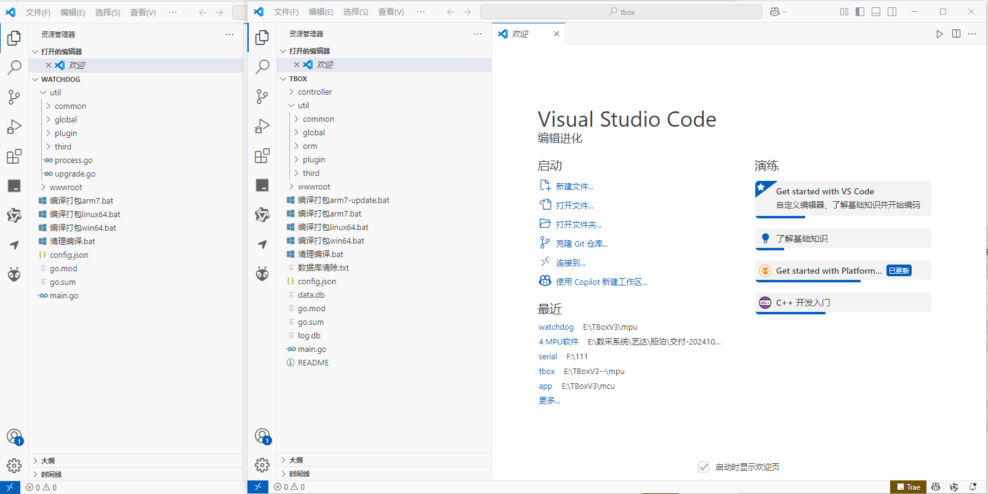Collapse the util folder in TBOX tree
Screen dimensions: 988x494
[x=384, y=105]
